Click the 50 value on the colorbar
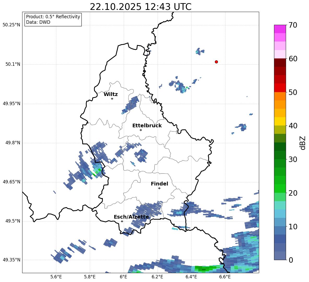 click(x=293, y=92)
